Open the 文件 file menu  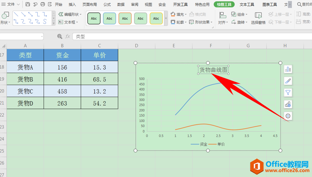11,5
